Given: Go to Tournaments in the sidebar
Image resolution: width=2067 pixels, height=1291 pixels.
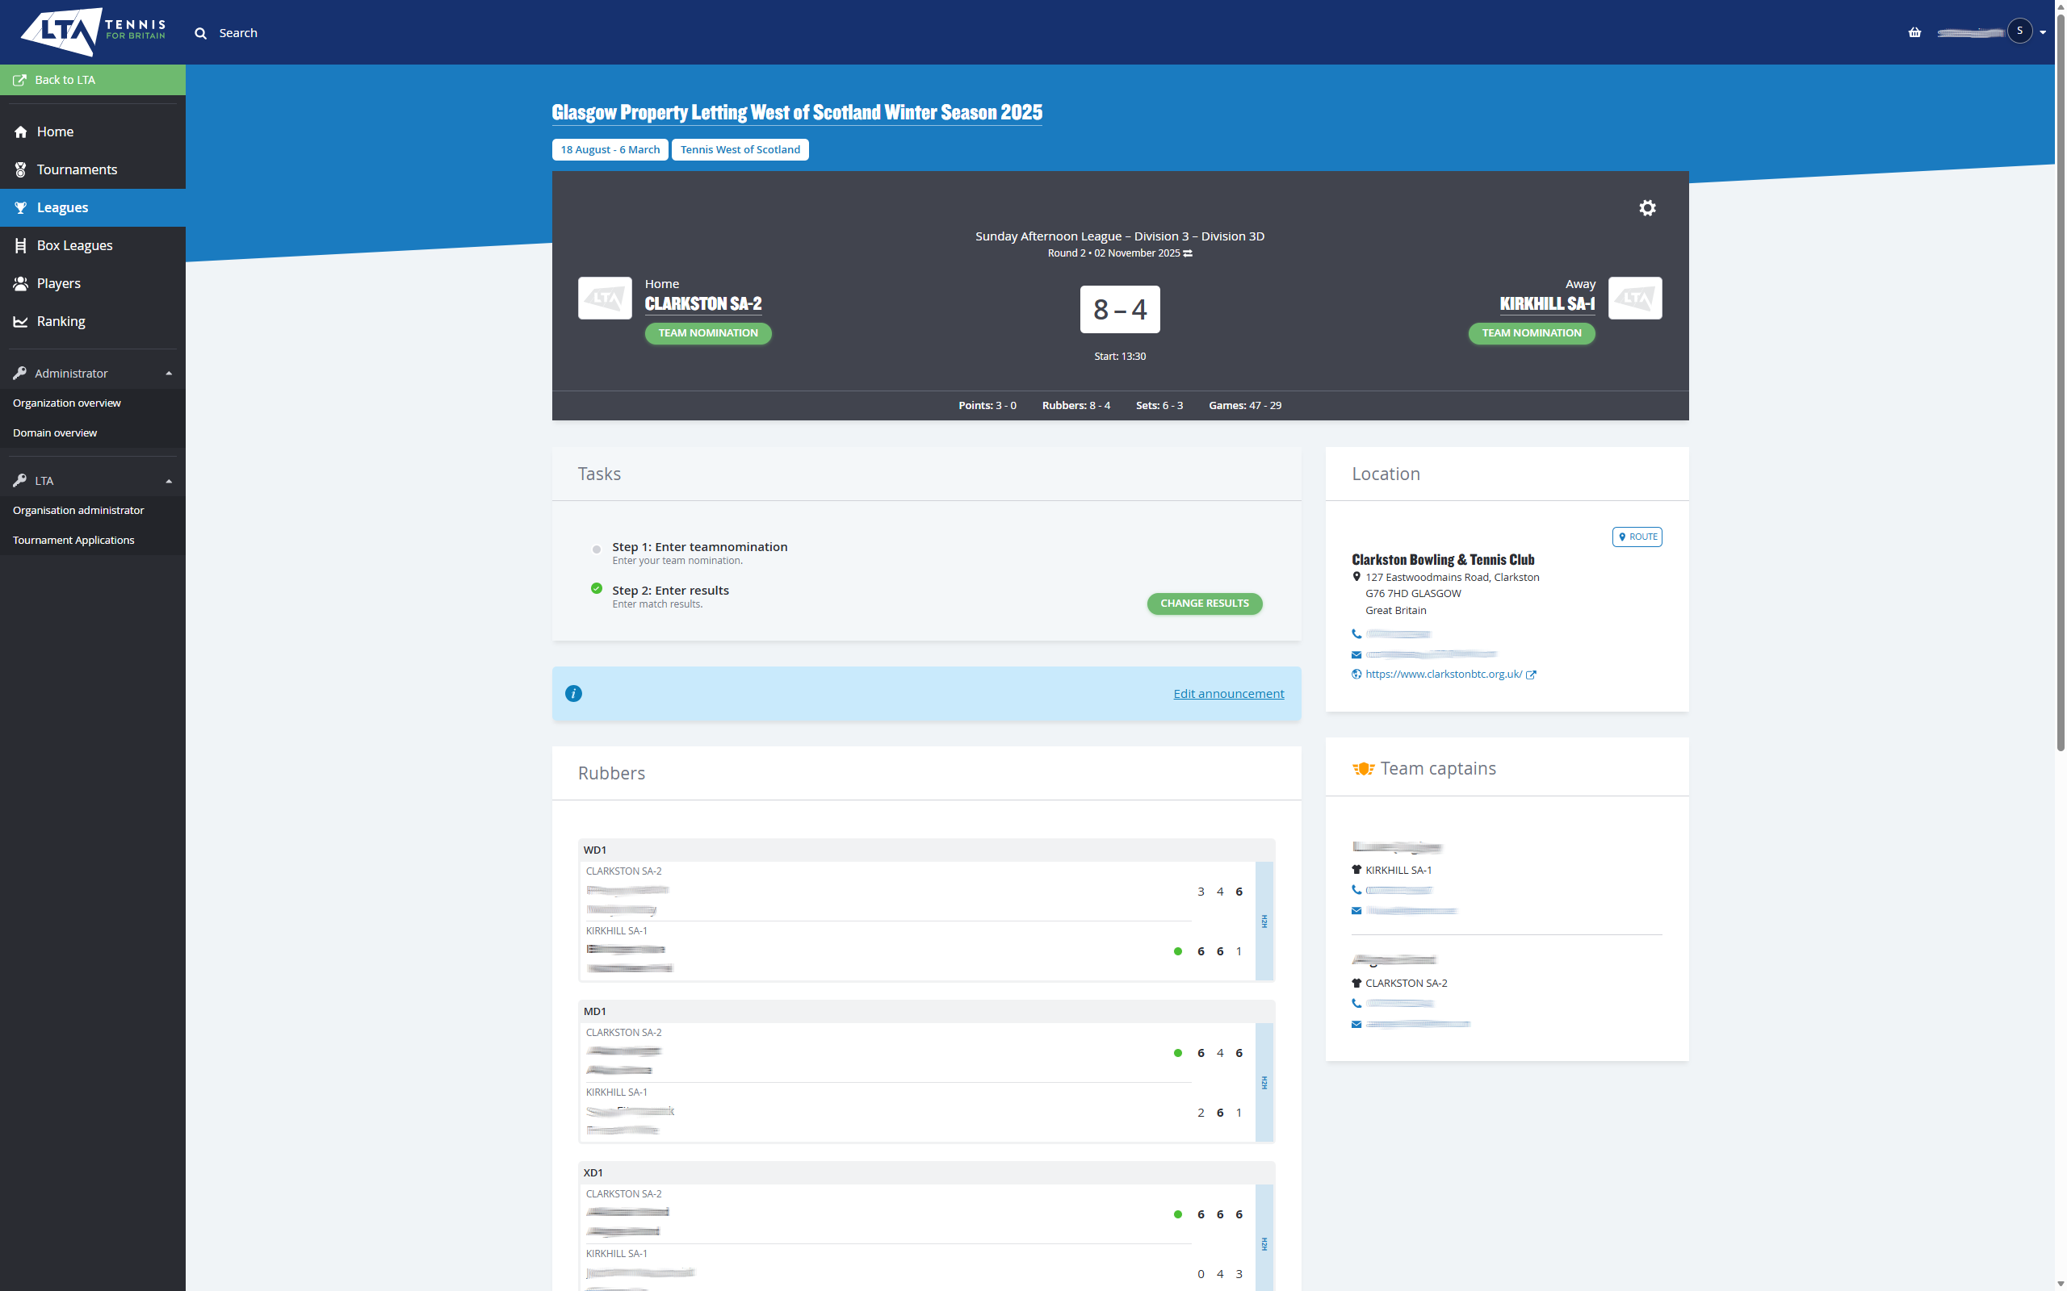Looking at the screenshot, I should click(x=76, y=169).
